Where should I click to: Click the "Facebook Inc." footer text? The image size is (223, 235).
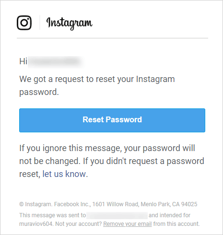[x=72, y=204]
